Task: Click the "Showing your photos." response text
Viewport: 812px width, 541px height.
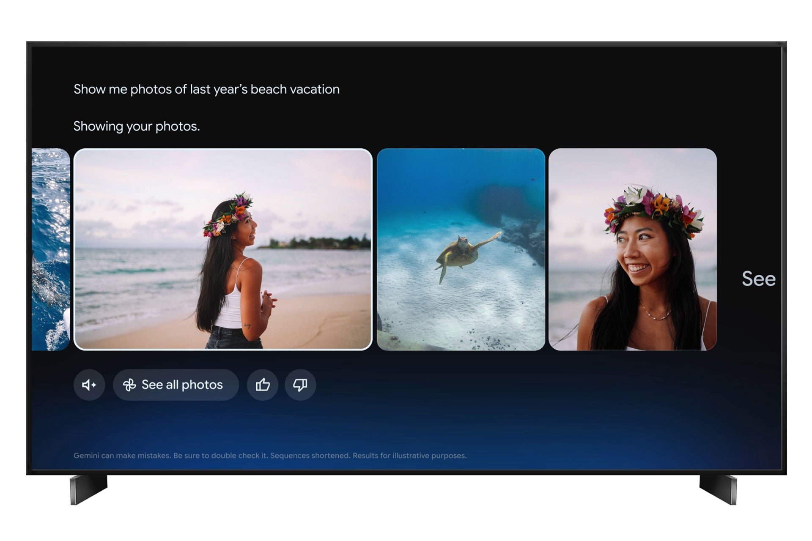Action: [x=136, y=126]
